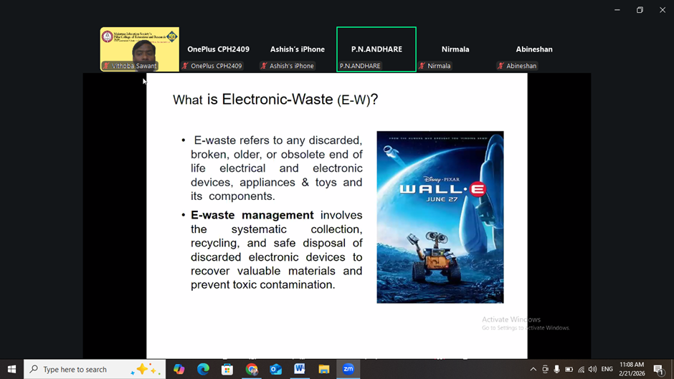Switch to the Microsoft Word window
674x379 pixels.
300,369
